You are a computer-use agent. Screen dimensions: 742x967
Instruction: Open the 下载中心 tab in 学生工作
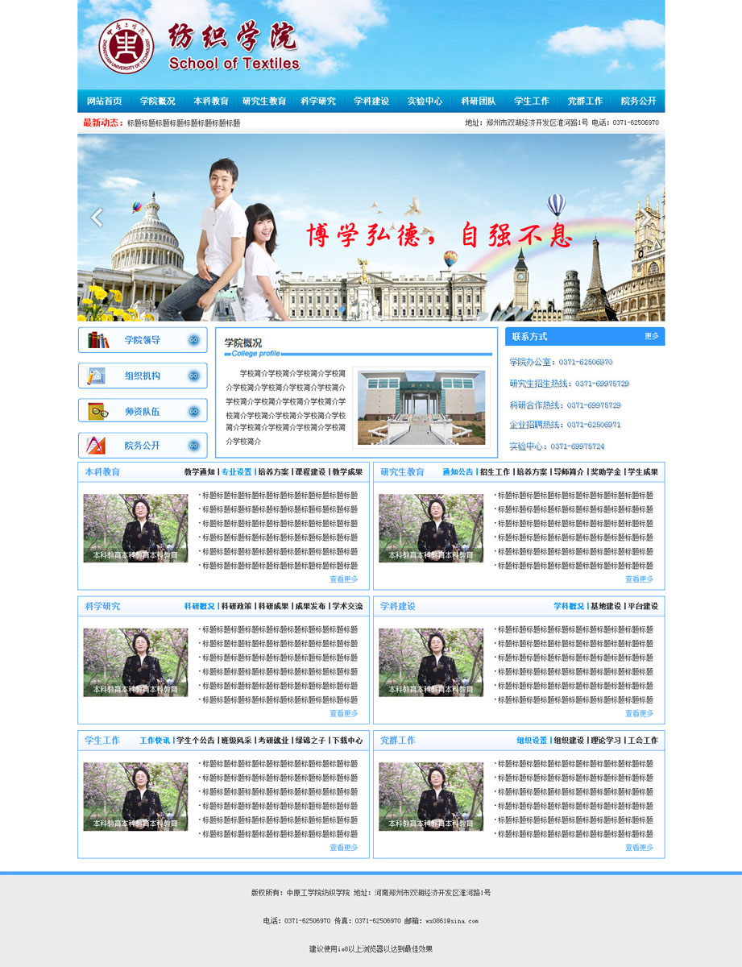(x=346, y=741)
